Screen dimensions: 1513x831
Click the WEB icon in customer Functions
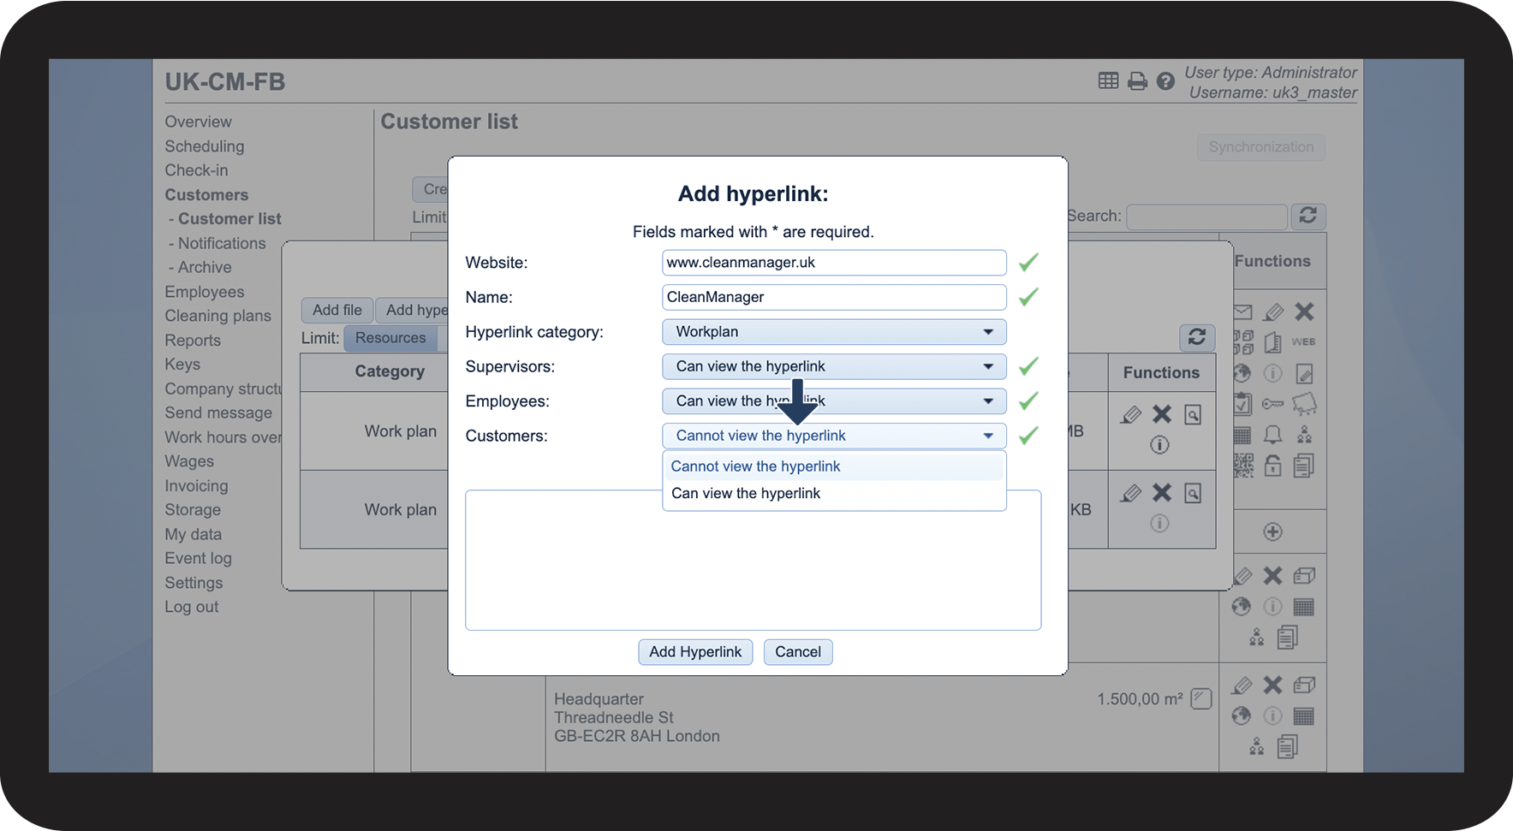click(1303, 341)
